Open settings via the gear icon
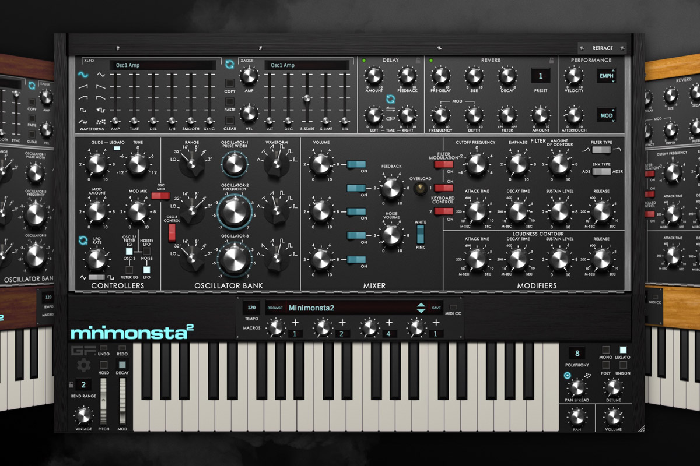The height and width of the screenshot is (466, 700). tap(84, 365)
